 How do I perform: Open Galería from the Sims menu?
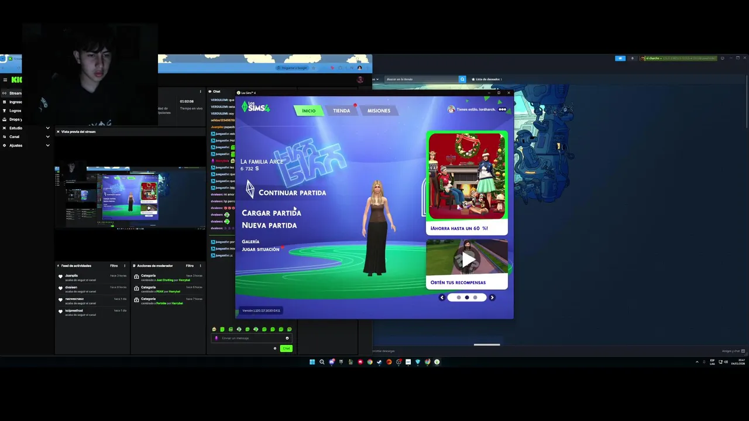[250, 241]
